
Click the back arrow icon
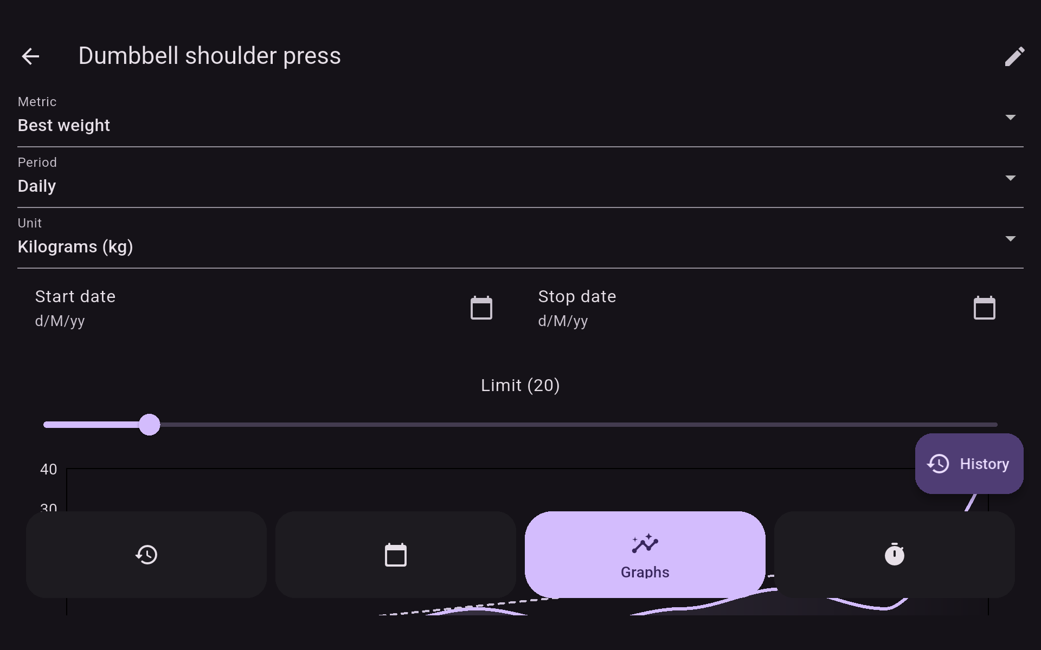[30, 56]
